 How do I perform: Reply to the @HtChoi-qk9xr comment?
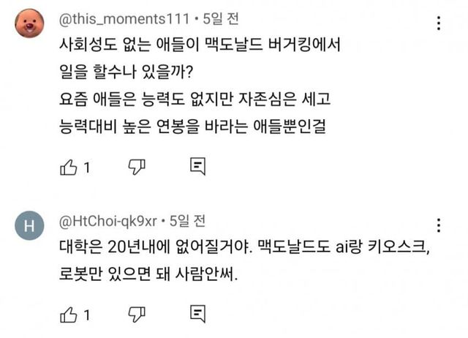pyautogui.click(x=197, y=315)
